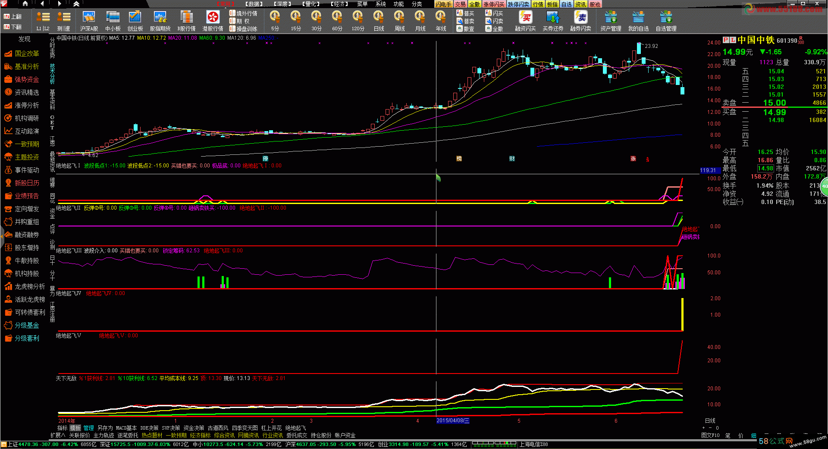The height and width of the screenshot is (449, 828).
Task: Select the 【量化】 ribbon tab
Action: tap(311, 4)
